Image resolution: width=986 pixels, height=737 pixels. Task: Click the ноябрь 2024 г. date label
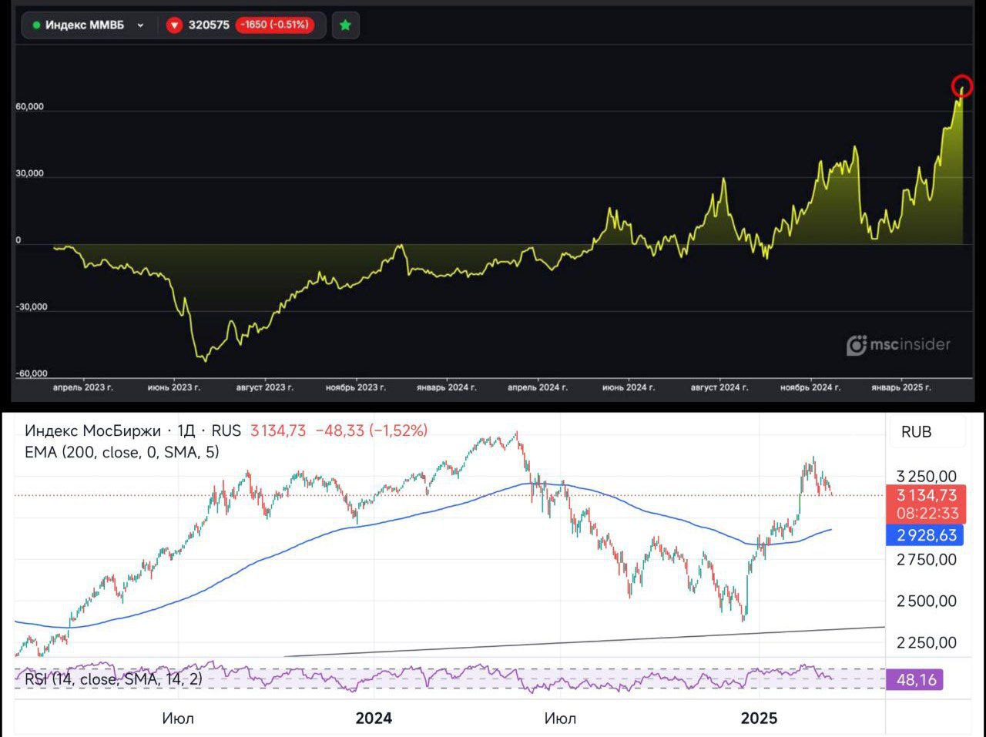810,387
